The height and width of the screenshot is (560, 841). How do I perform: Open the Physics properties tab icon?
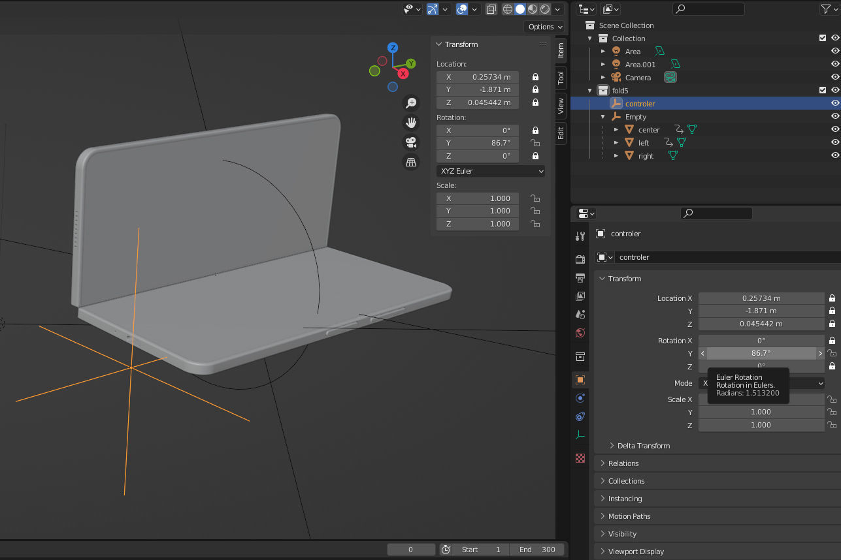coord(580,398)
